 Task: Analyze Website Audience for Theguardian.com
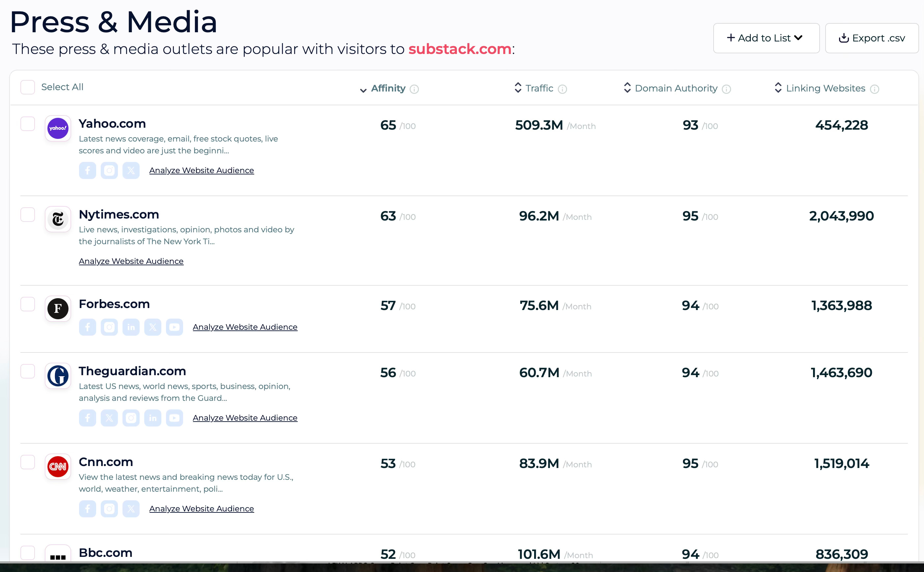pyautogui.click(x=245, y=418)
